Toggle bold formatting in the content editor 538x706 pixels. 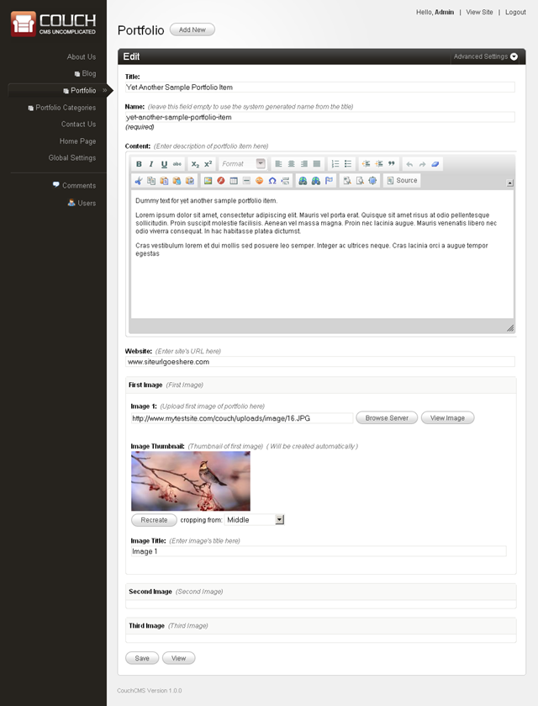140,164
